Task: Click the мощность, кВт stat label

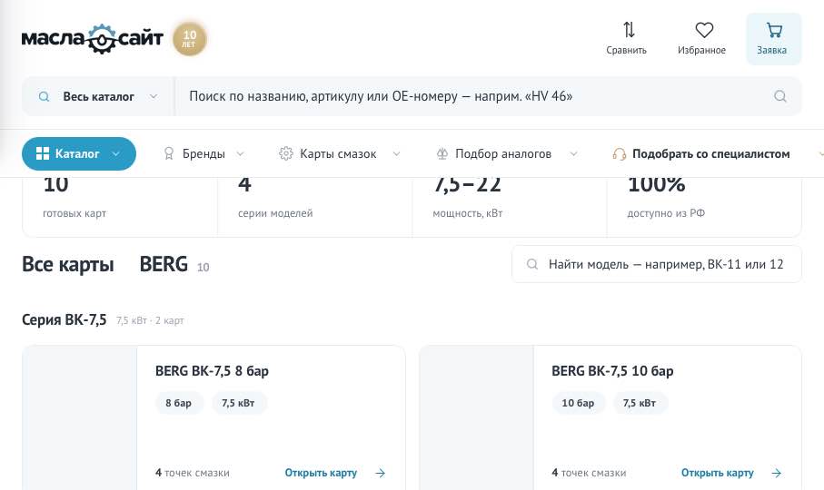Action: point(468,213)
